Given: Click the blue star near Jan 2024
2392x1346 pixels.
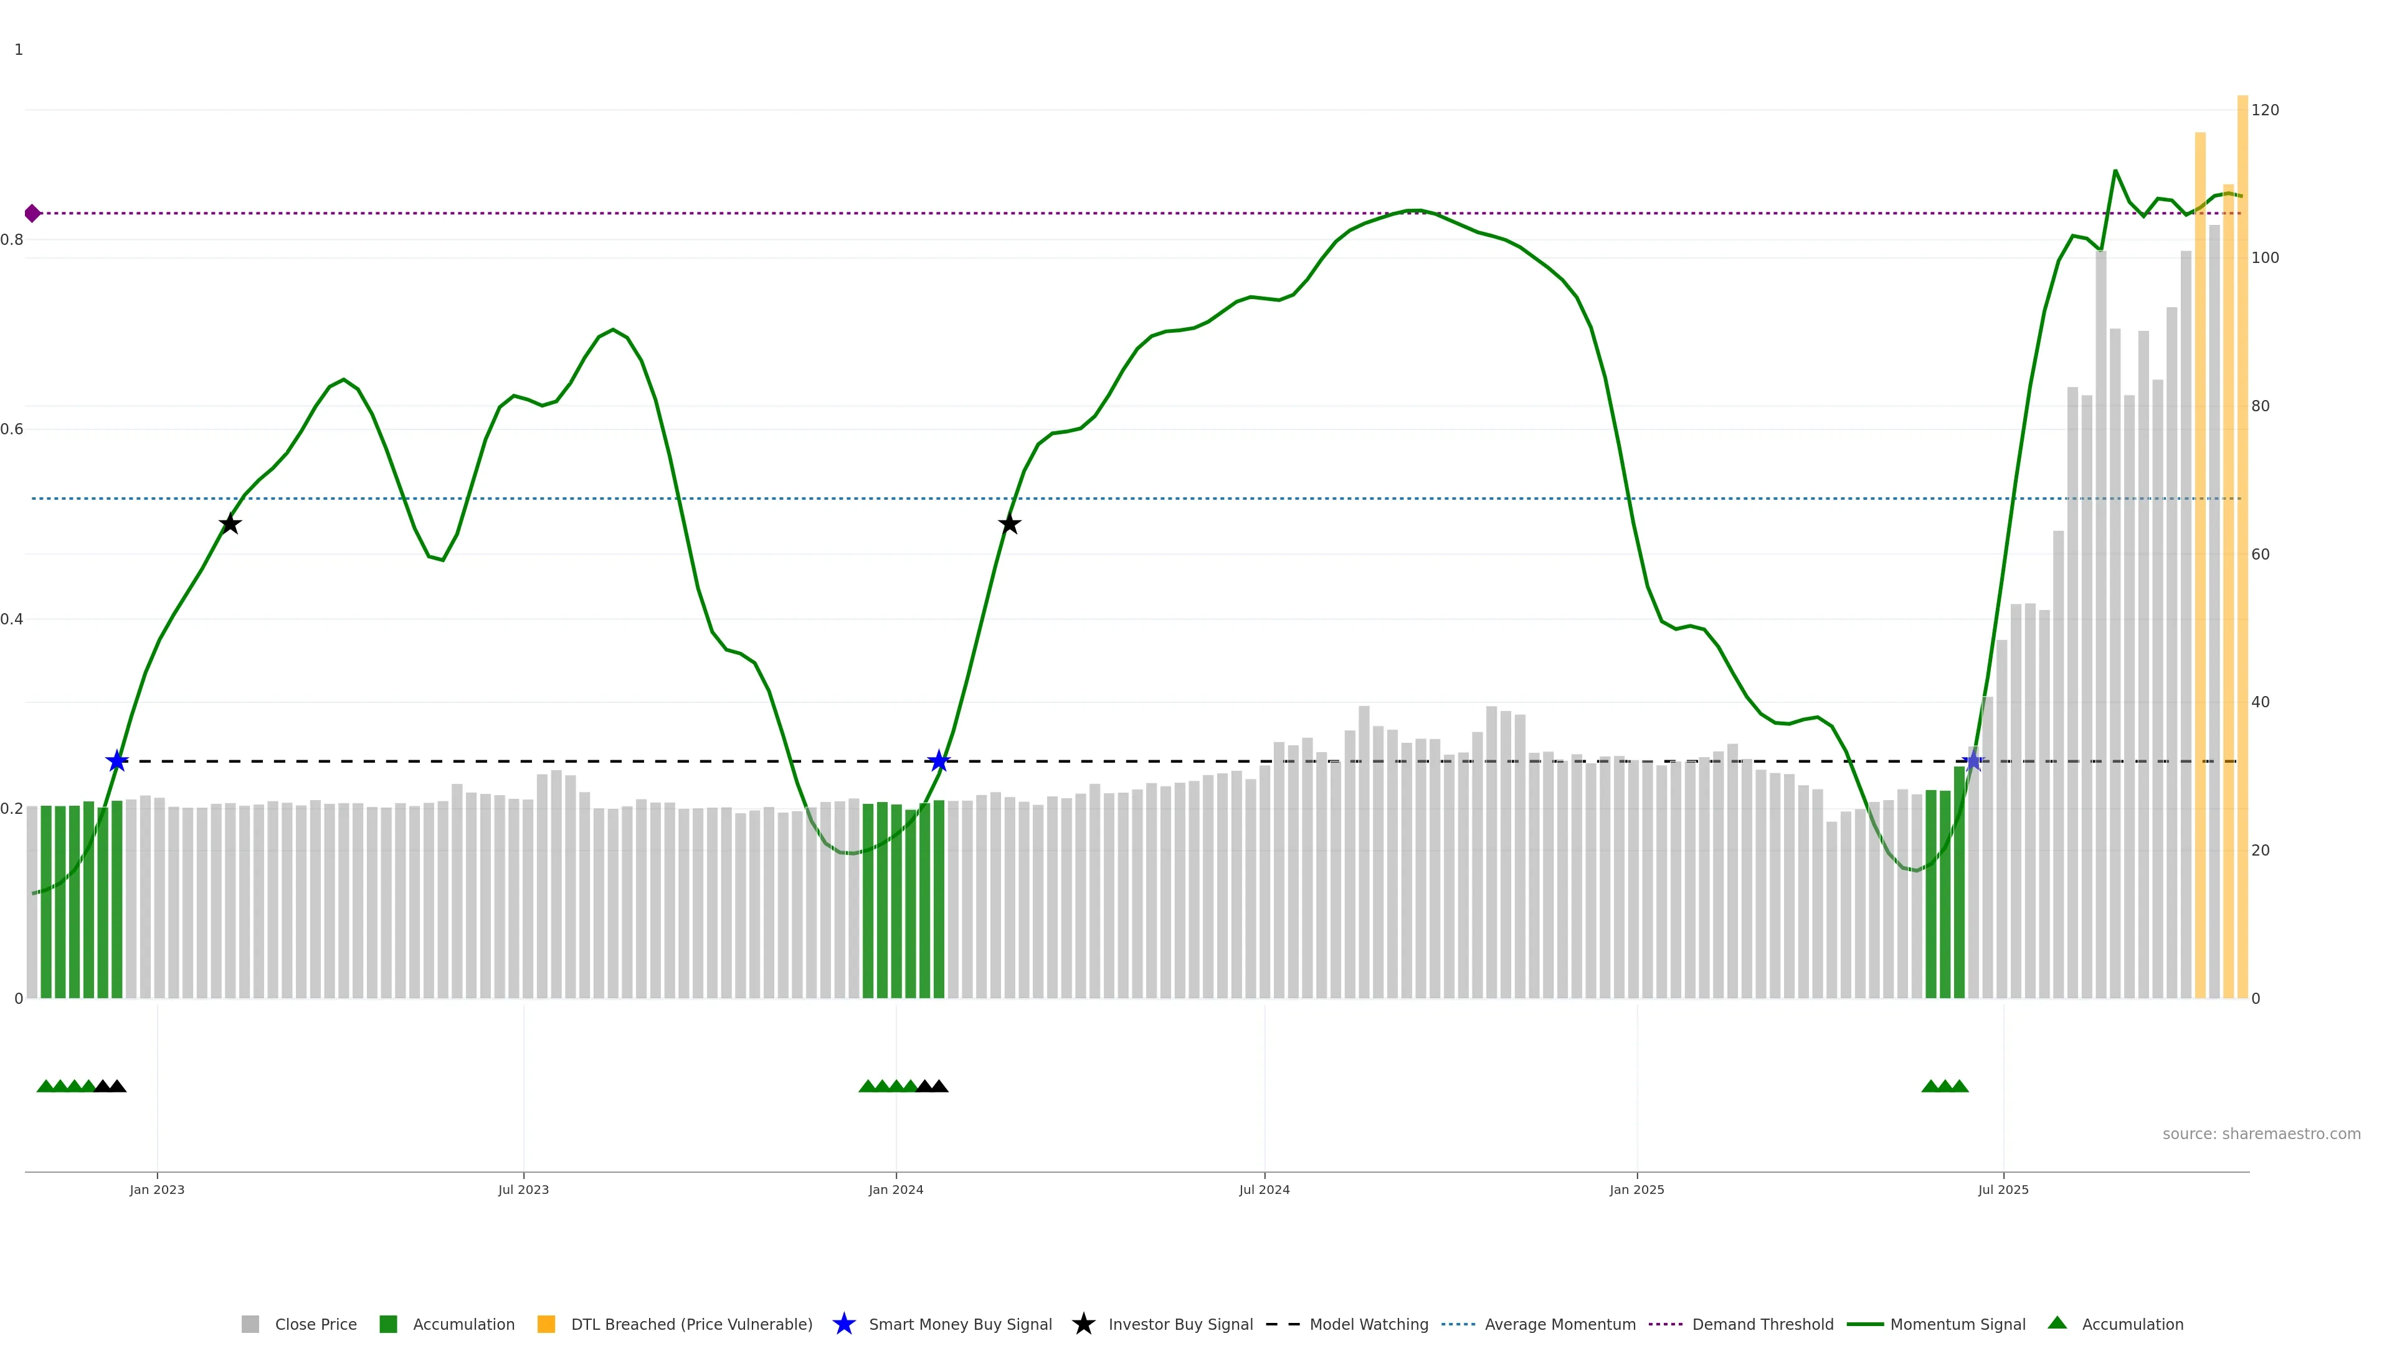Looking at the screenshot, I should tap(939, 761).
